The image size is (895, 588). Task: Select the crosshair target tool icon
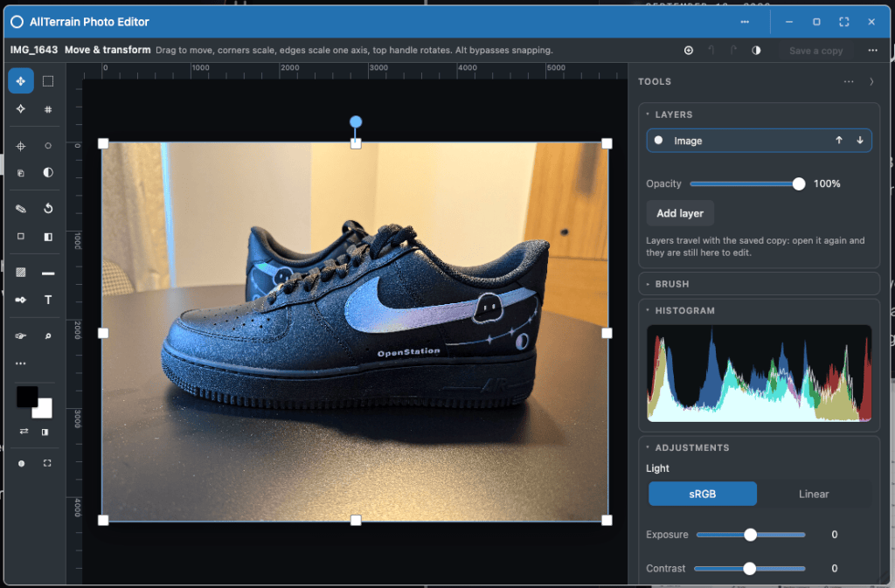(x=21, y=146)
